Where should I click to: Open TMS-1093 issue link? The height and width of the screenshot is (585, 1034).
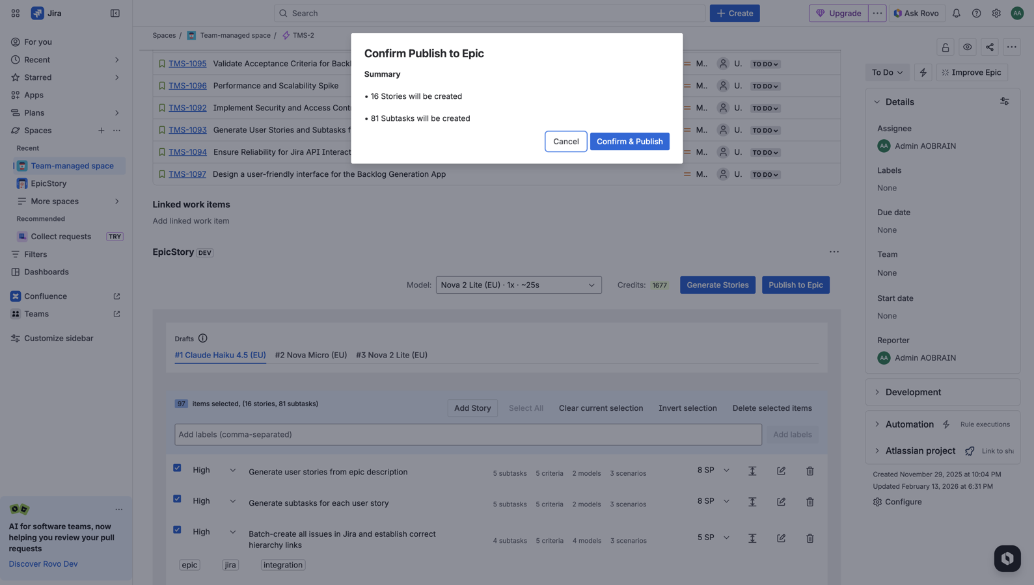pyautogui.click(x=187, y=130)
